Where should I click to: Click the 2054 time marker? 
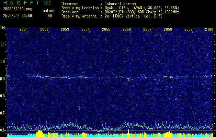(86, 29)
